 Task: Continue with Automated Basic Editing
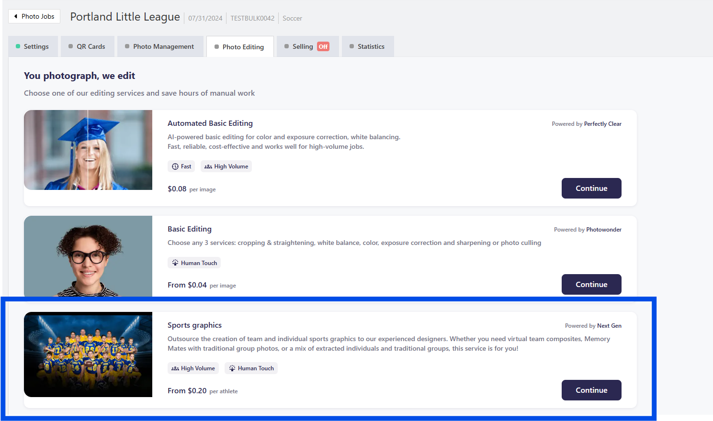[591, 188]
